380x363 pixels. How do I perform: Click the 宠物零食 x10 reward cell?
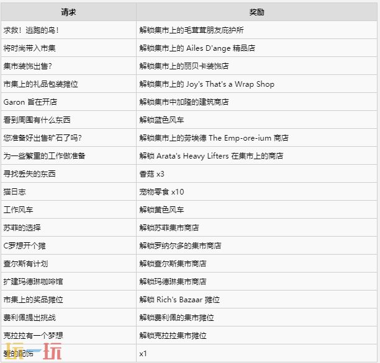tap(161, 192)
